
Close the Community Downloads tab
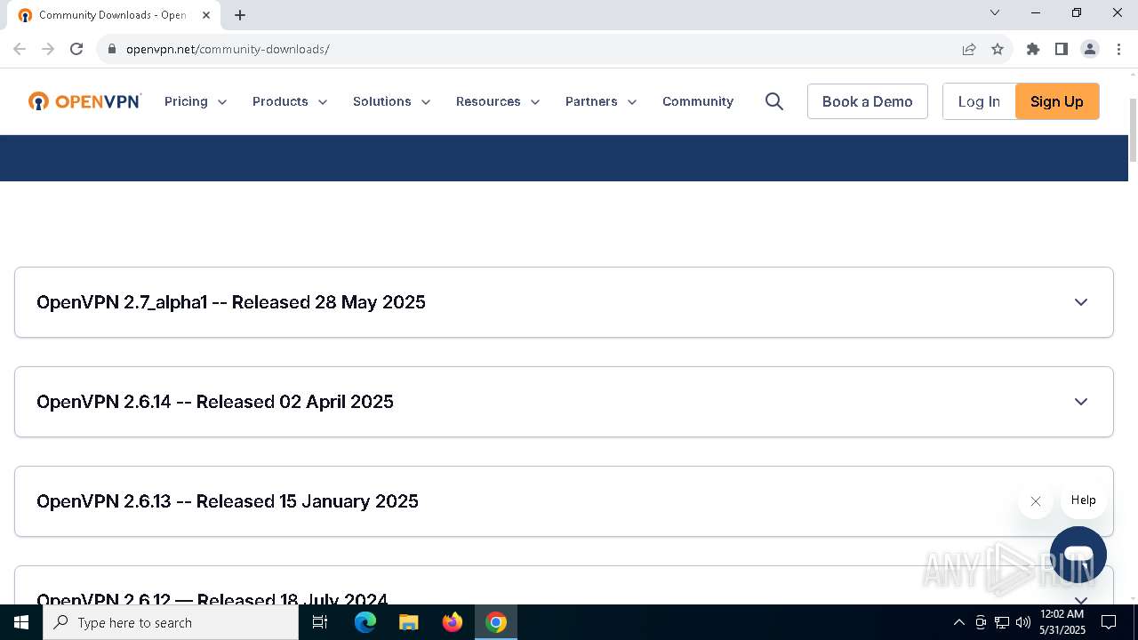[x=206, y=15]
